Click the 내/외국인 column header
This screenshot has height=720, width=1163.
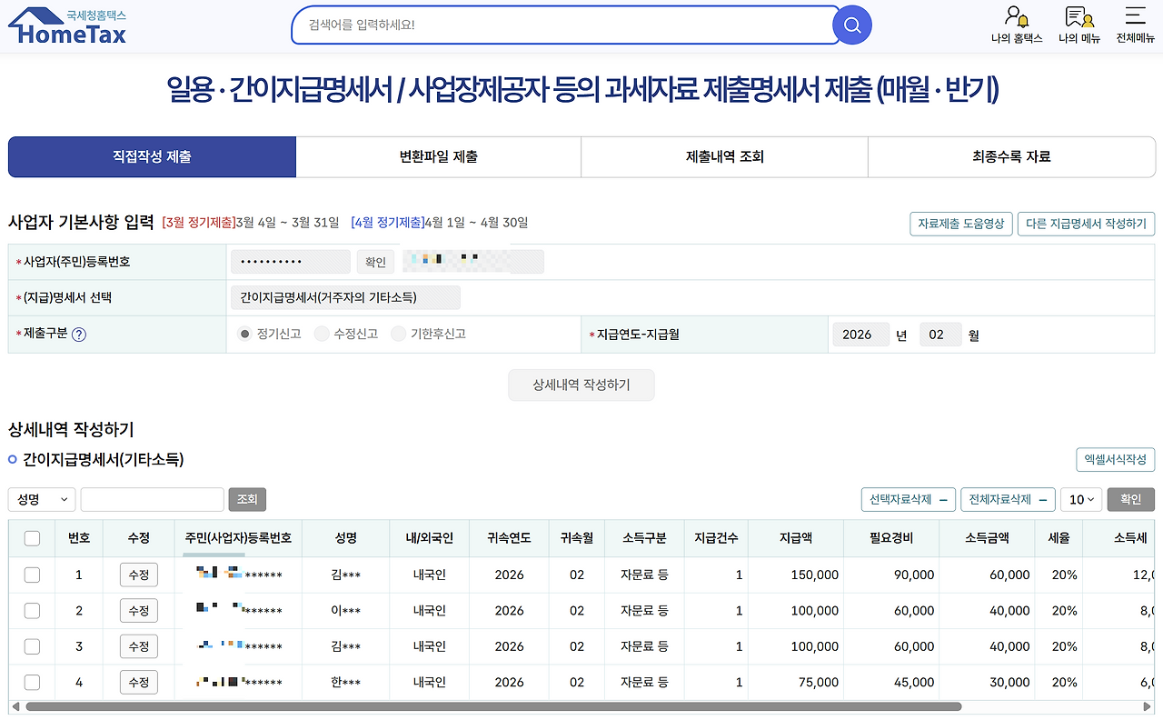click(430, 538)
